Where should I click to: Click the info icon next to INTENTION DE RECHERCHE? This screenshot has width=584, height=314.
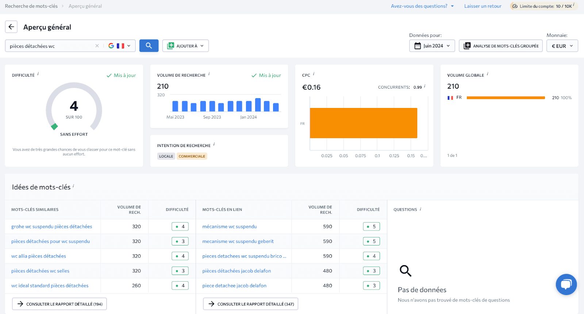click(214, 144)
